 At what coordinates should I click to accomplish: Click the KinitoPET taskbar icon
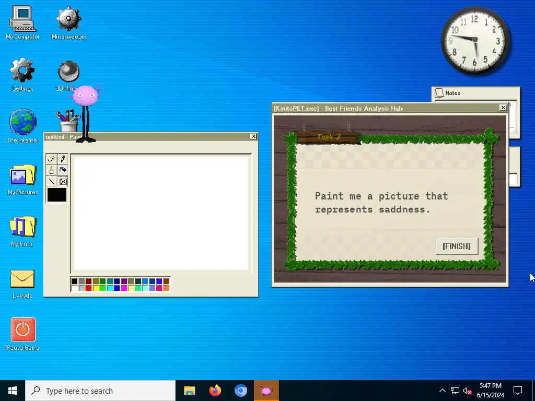pos(266,391)
